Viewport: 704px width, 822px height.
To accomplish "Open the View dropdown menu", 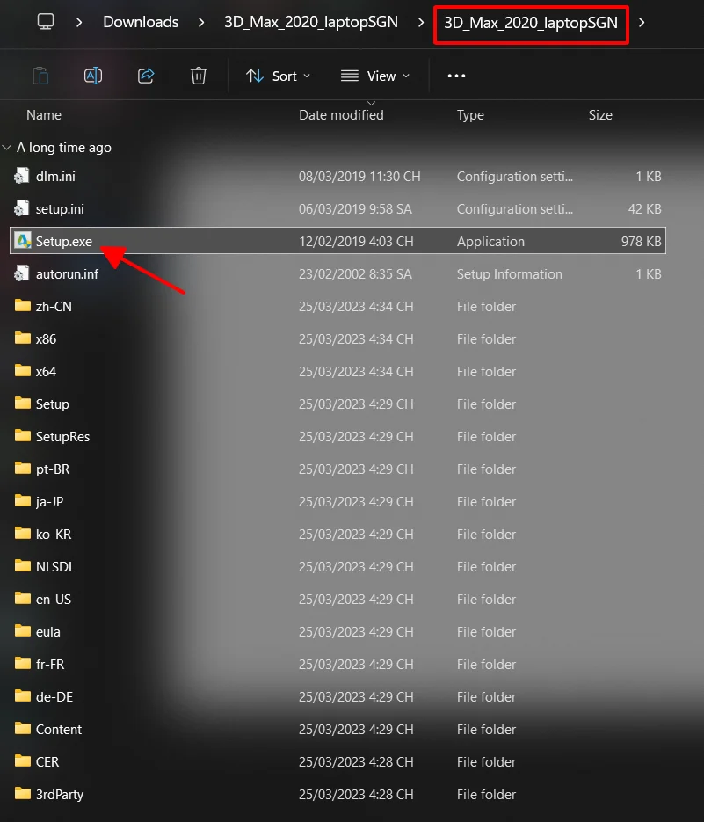I will click(375, 76).
